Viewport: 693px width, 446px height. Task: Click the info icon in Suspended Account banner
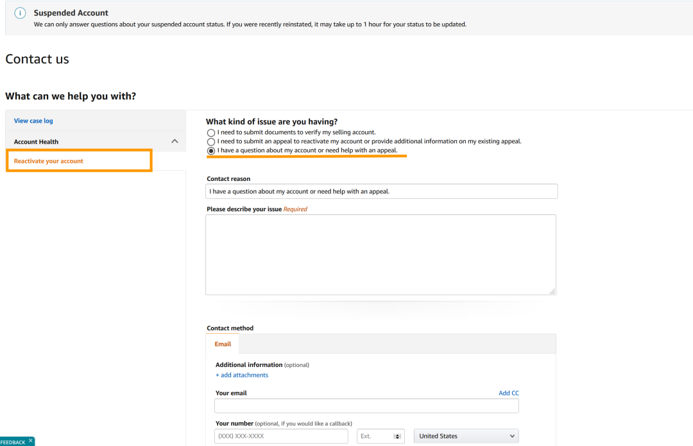pos(20,13)
